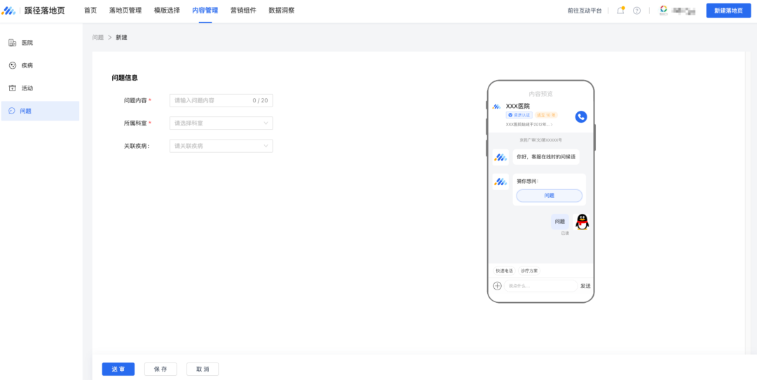The width and height of the screenshot is (757, 380).
Task: Click the plus icon in chat preview
Action: (497, 286)
